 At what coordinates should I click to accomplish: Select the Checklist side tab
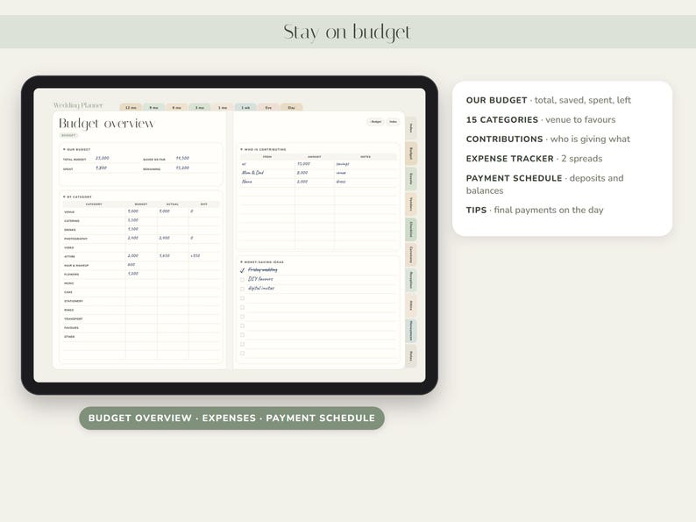click(x=411, y=230)
